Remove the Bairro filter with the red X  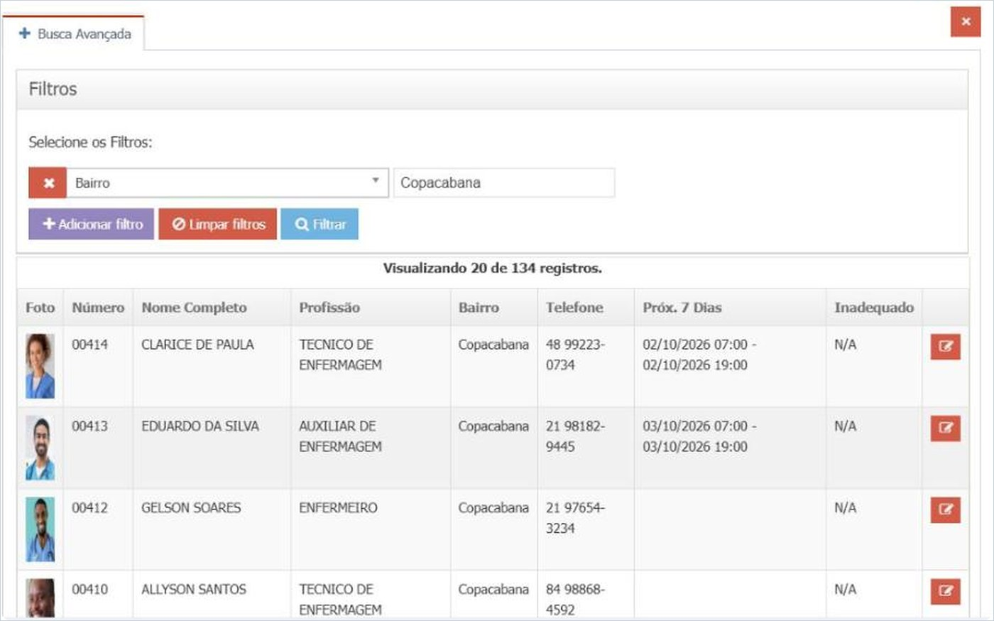48,183
